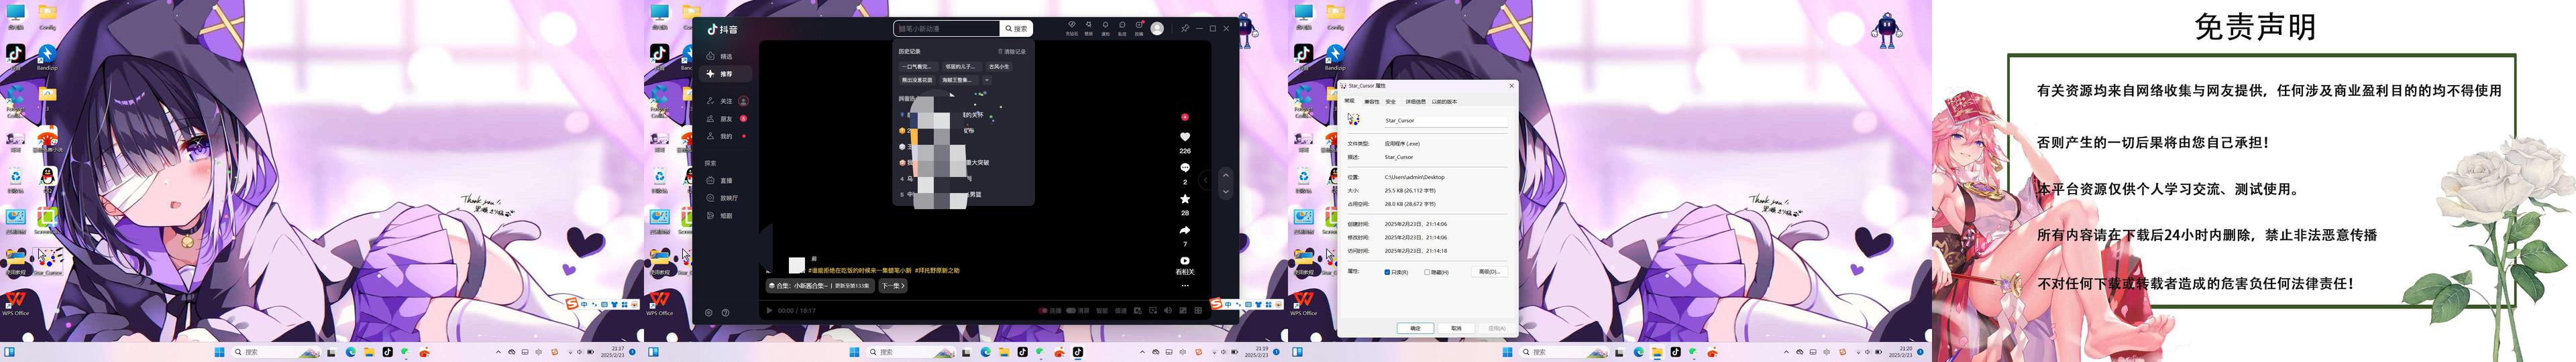Share the video with the arrow icon
Screen dimensions: 2576x362
tap(1185, 230)
